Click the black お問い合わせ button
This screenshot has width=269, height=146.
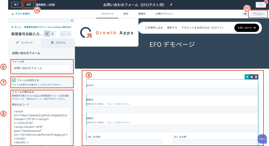tap(246, 28)
